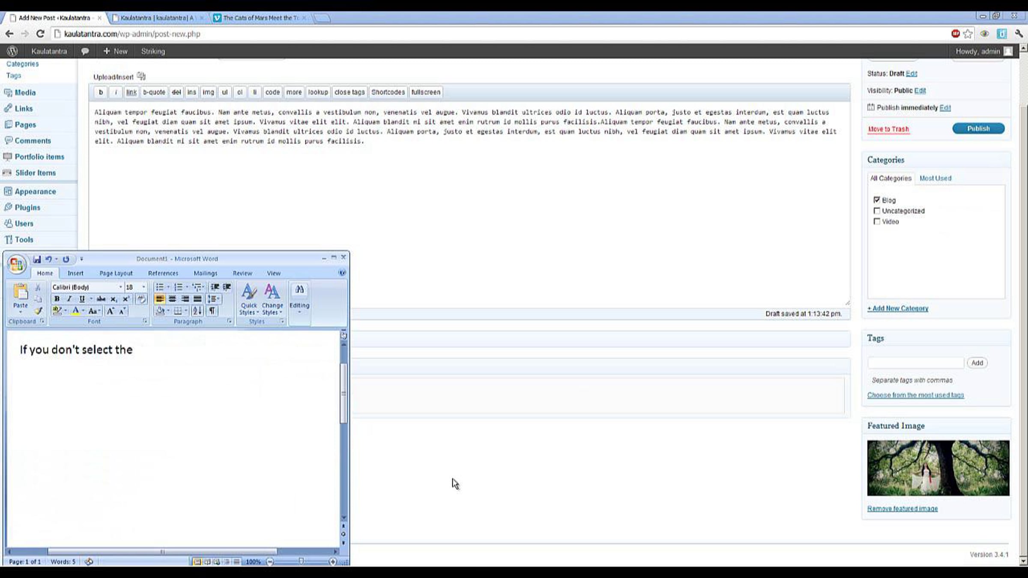
Task: Click the blue Publish button
Action: point(978,128)
